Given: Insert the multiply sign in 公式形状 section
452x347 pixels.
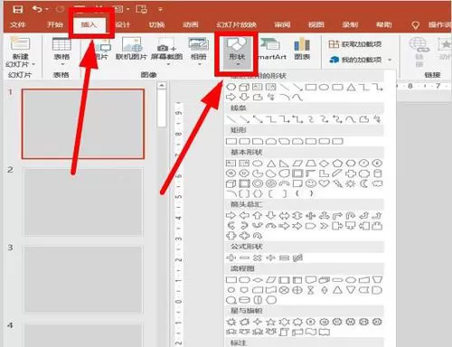Looking at the screenshot, I should [x=258, y=258].
